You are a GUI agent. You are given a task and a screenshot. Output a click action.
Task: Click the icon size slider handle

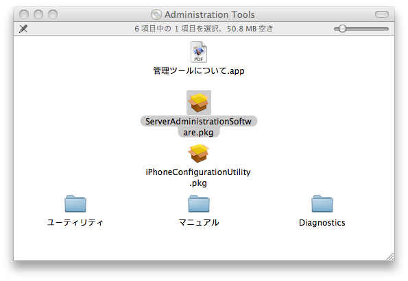pos(342,29)
